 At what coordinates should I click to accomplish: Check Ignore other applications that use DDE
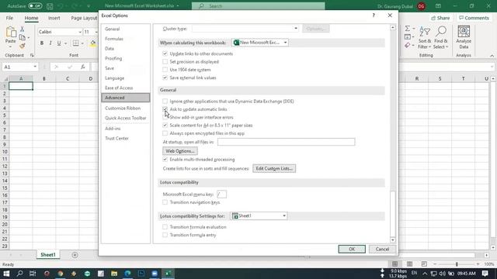click(x=165, y=102)
